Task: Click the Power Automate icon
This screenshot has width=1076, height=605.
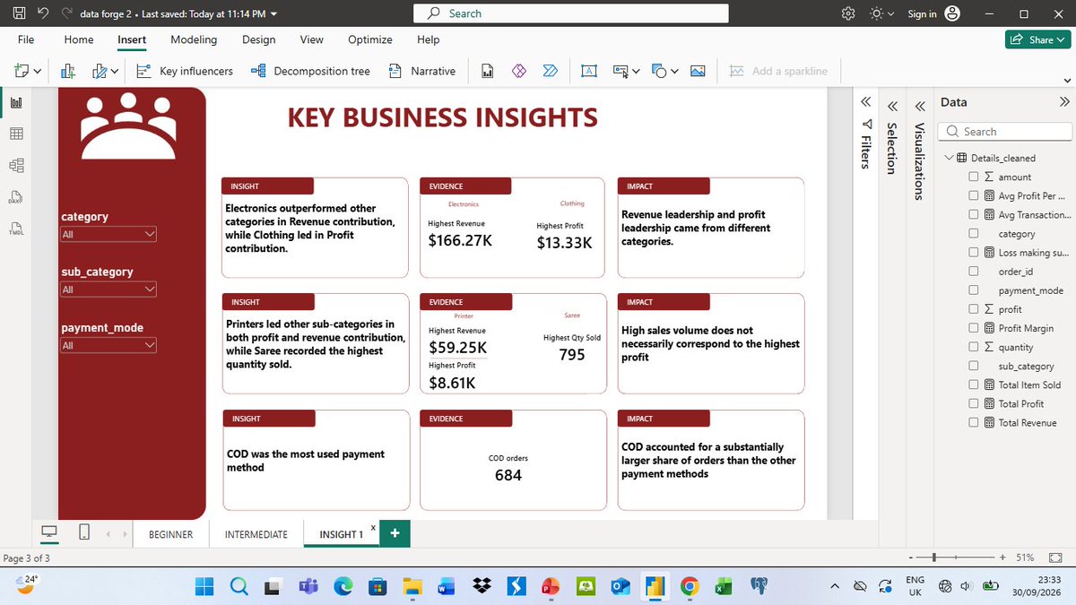Action: pos(551,71)
